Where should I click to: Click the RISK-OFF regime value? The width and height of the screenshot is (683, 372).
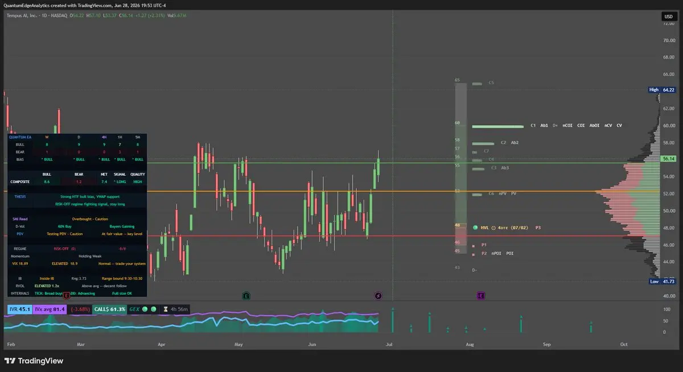click(x=64, y=249)
